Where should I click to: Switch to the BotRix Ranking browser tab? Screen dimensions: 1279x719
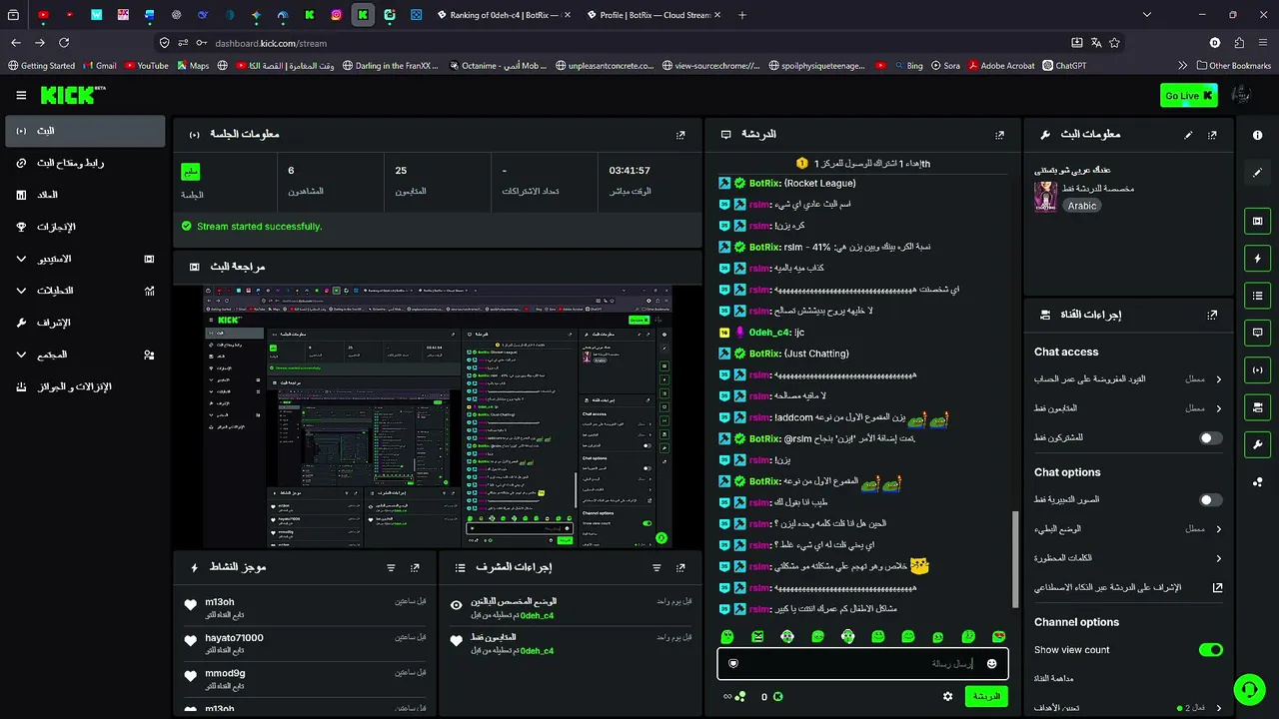(x=502, y=15)
